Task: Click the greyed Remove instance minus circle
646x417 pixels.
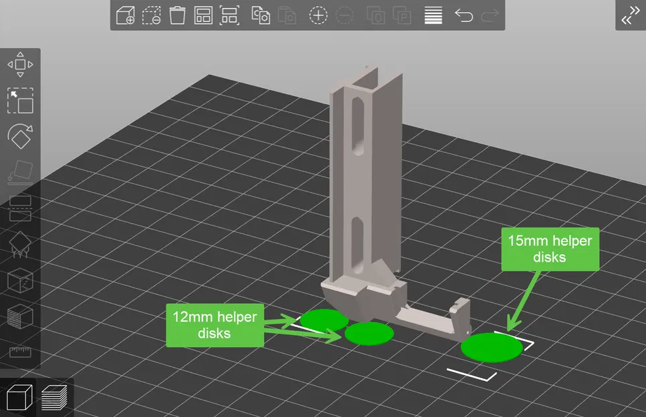Action: tap(345, 15)
